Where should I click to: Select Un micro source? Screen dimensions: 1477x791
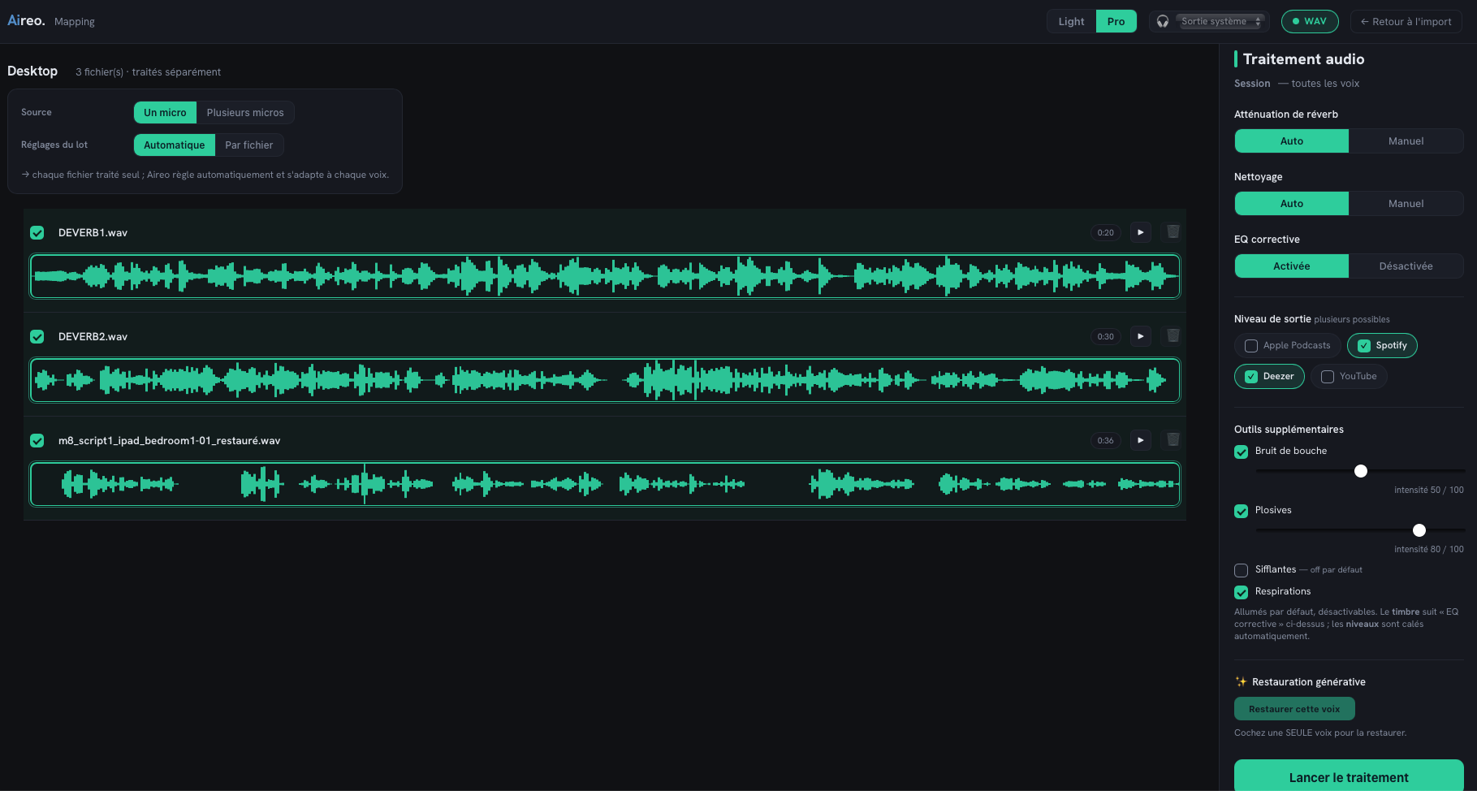click(x=165, y=113)
